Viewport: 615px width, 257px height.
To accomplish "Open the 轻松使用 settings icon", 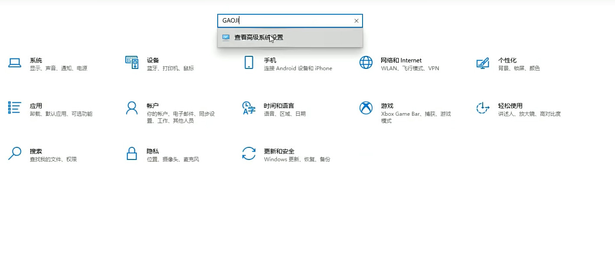I will coord(482,108).
